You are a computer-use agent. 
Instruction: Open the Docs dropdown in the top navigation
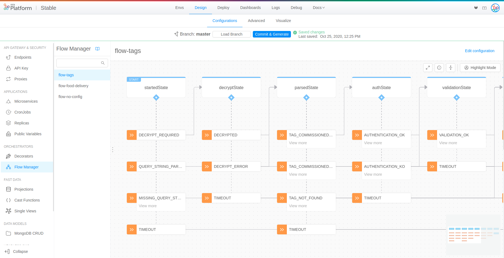tap(318, 8)
